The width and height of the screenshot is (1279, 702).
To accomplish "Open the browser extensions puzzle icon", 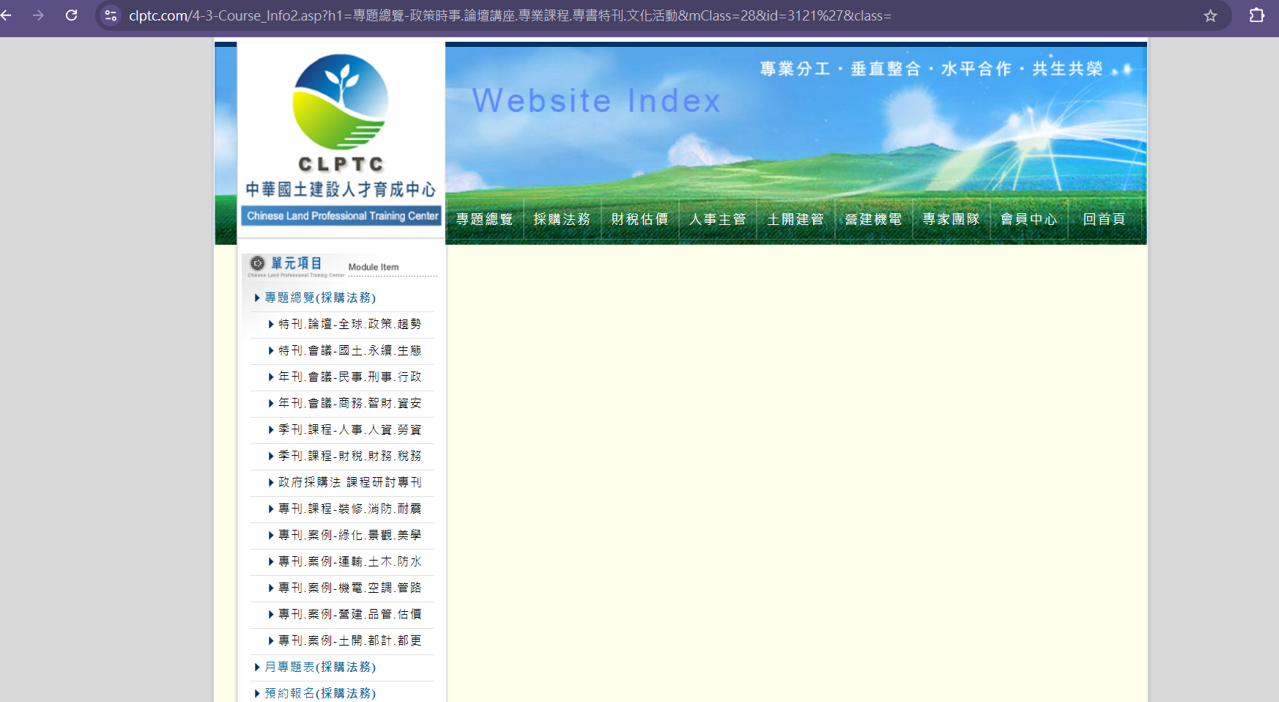I will [1257, 15].
